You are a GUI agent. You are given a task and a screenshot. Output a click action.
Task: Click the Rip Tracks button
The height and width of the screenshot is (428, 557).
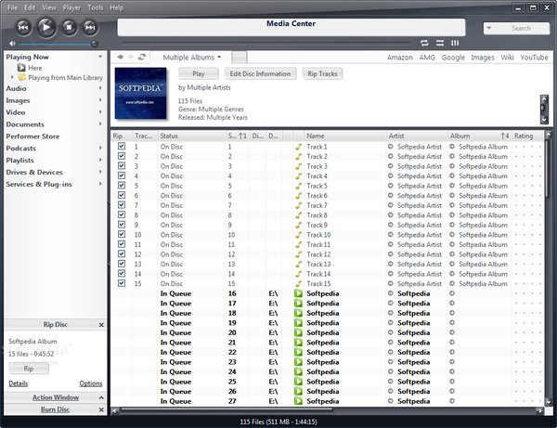click(x=322, y=74)
